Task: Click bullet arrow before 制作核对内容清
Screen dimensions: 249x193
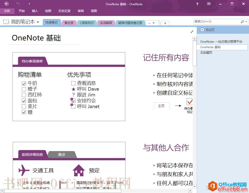Action: tap(154, 84)
